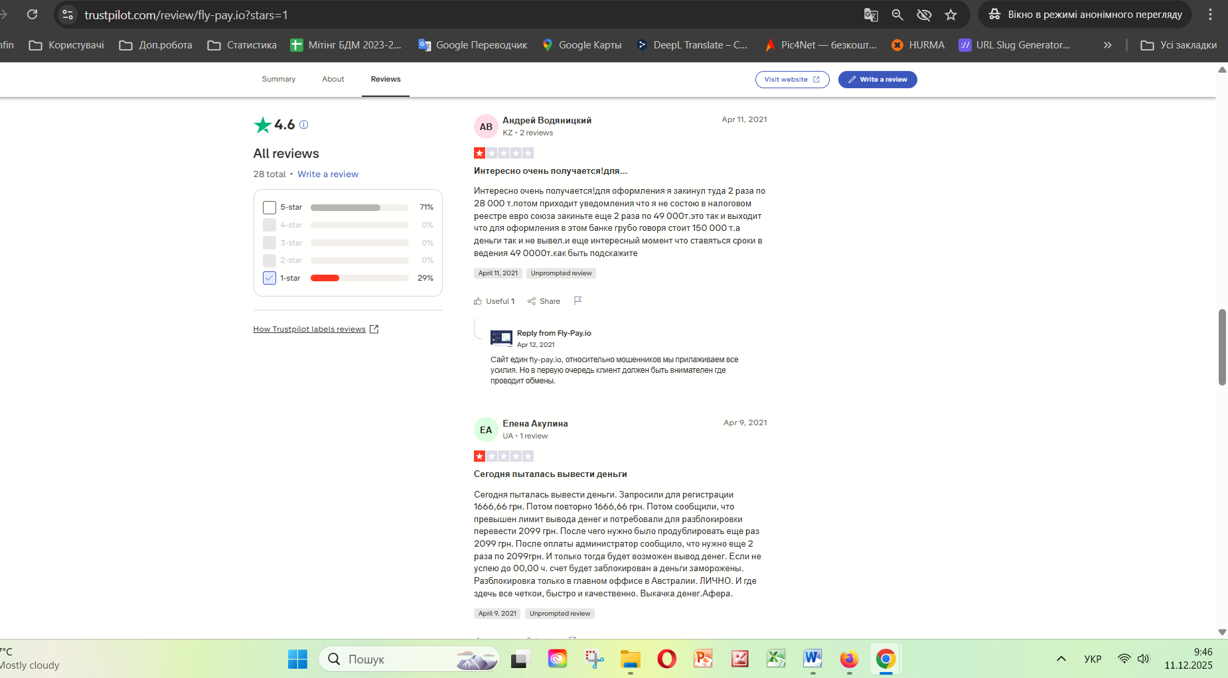The width and height of the screenshot is (1228, 678).
Task: Open Excel from taskbar
Action: 776,659
